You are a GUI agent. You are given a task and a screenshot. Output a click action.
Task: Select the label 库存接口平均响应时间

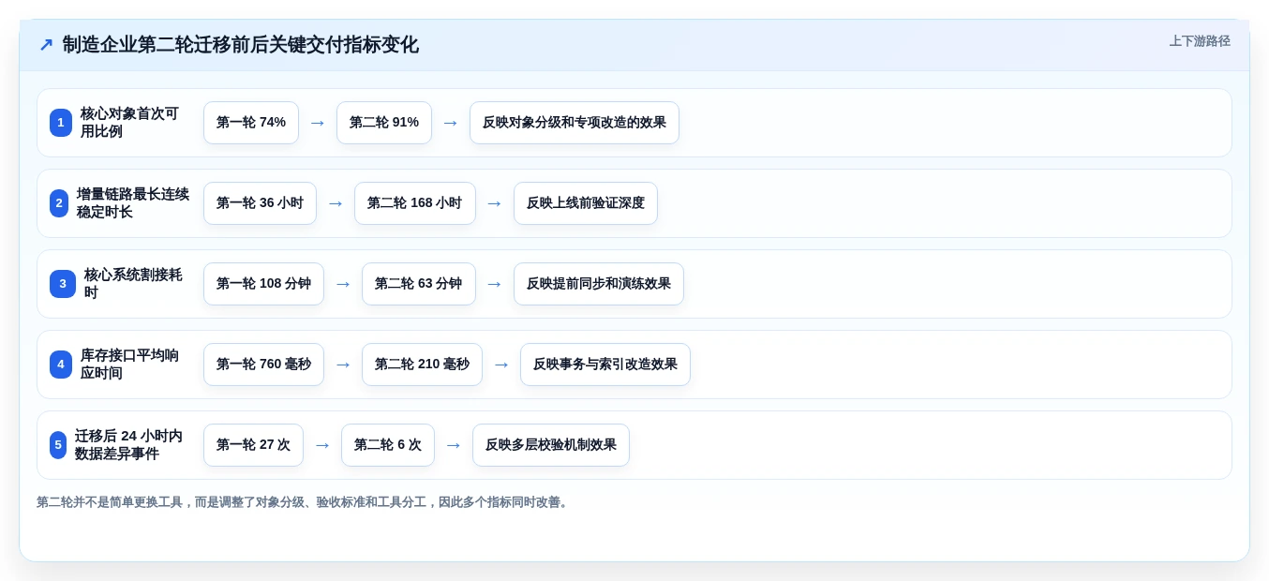pos(129,365)
